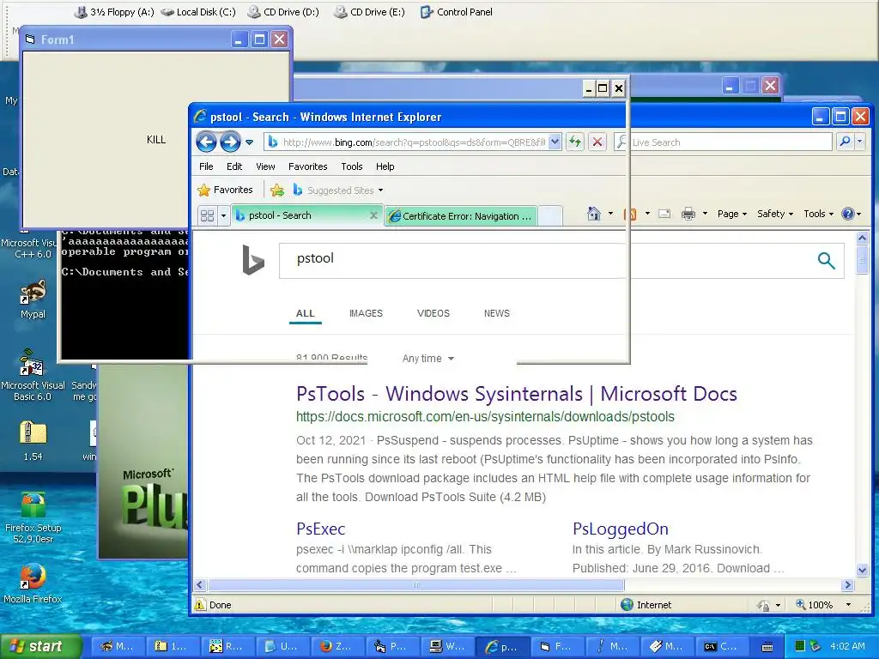Open a new blank tab
The width and height of the screenshot is (879, 659).
tap(550, 215)
